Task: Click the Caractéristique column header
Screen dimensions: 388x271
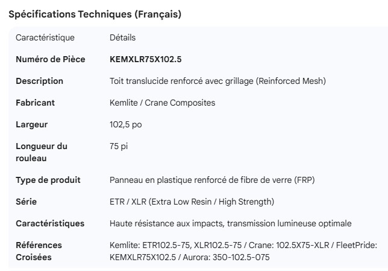Action: pos(45,38)
